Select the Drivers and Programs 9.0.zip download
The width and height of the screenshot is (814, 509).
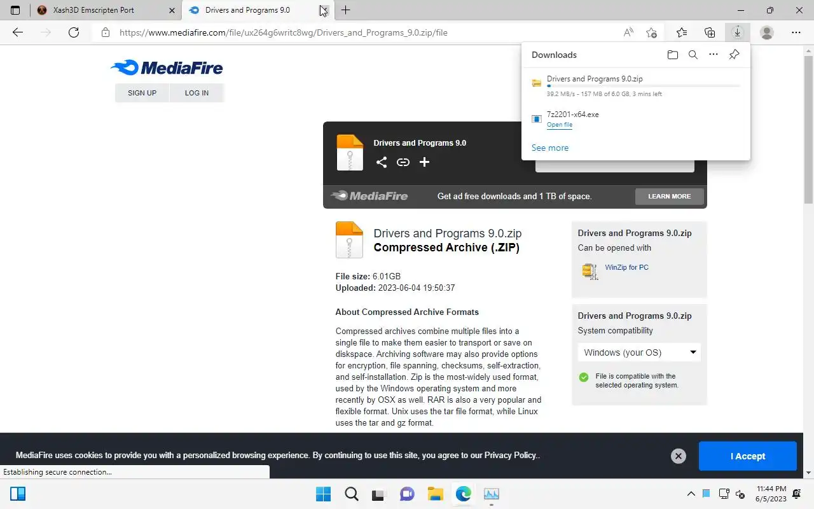click(x=636, y=86)
